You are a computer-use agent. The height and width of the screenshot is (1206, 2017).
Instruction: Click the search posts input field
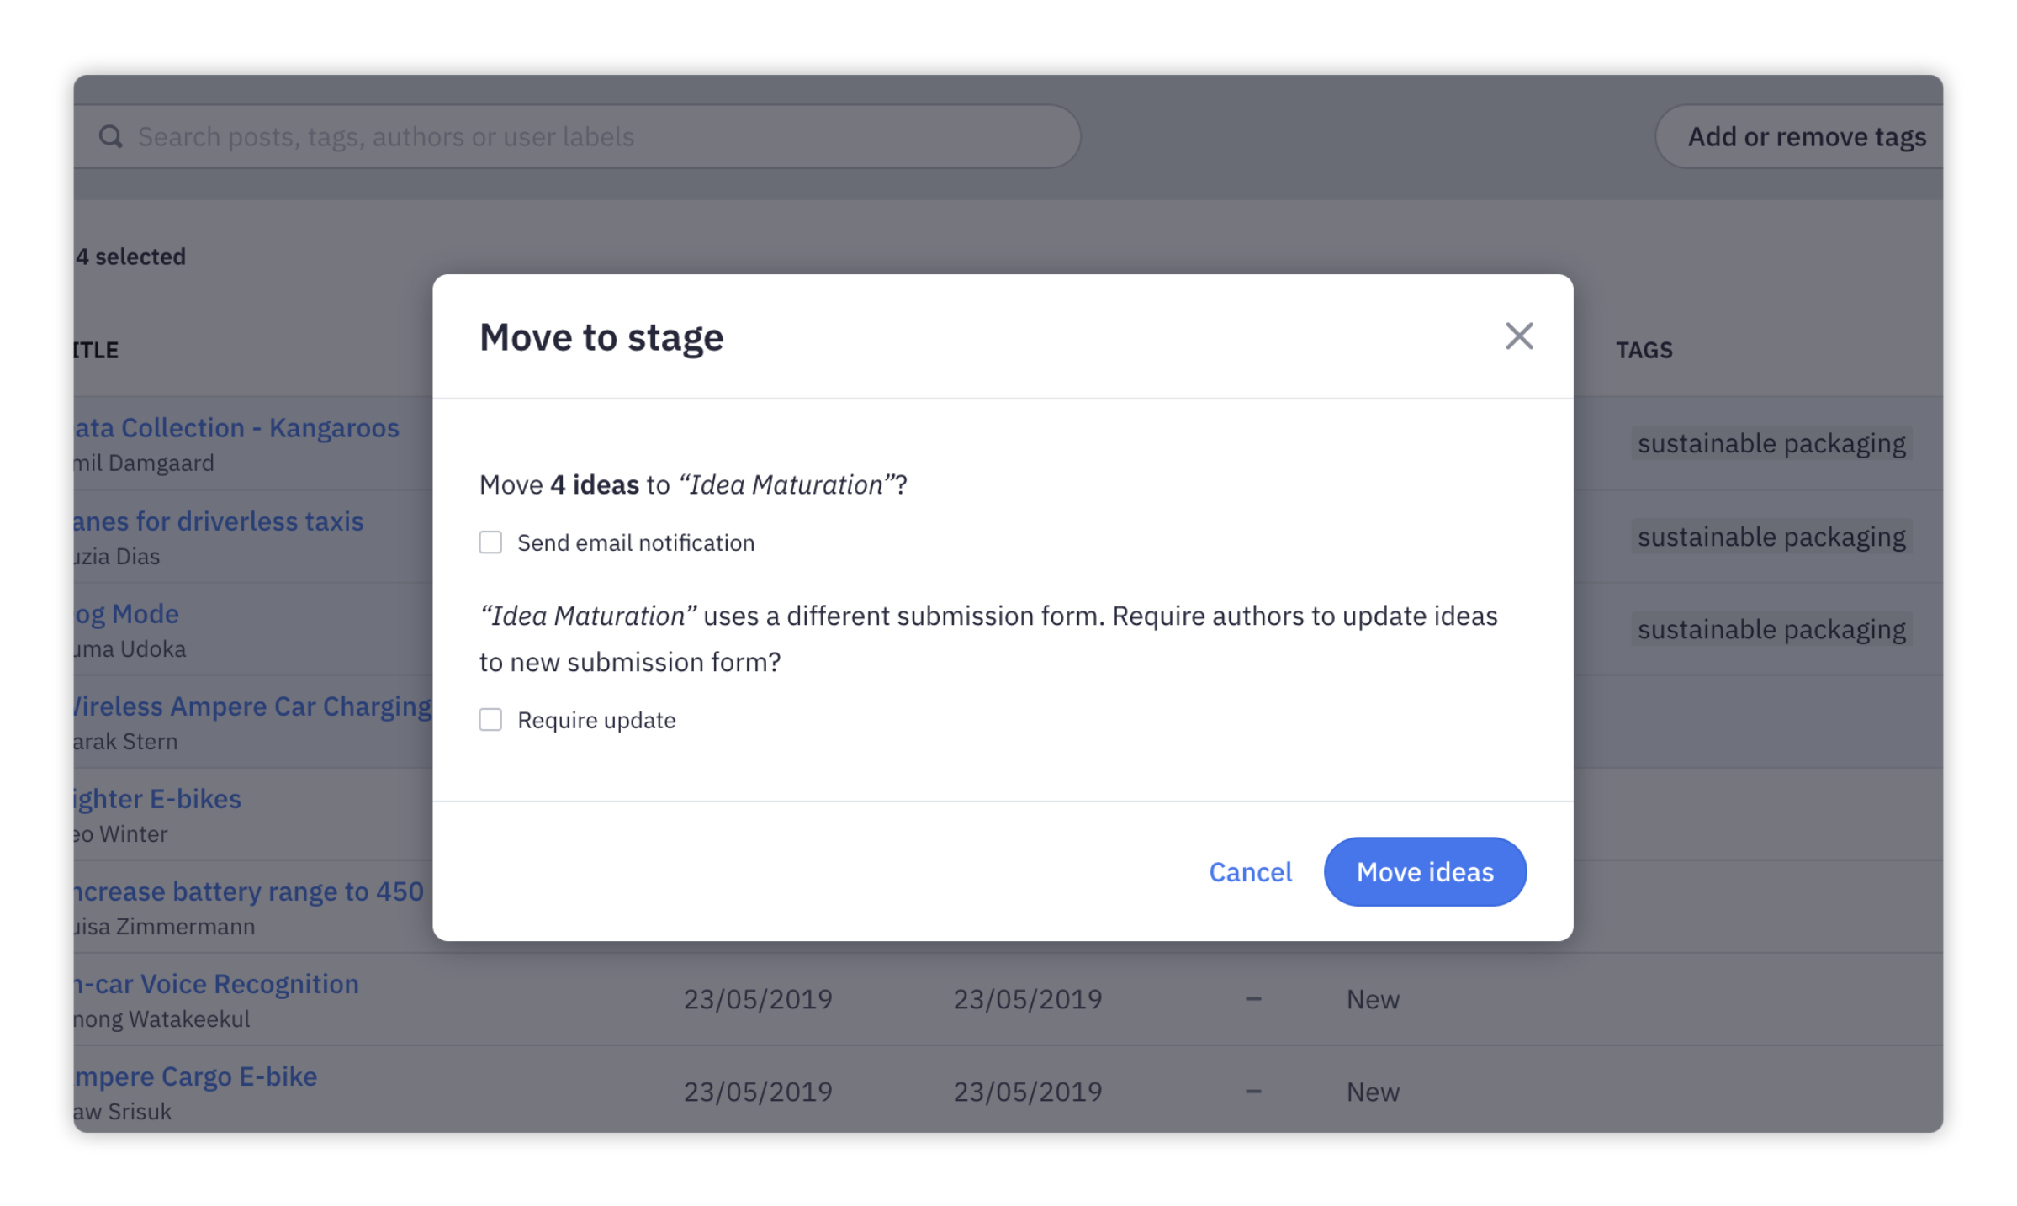pos(589,136)
